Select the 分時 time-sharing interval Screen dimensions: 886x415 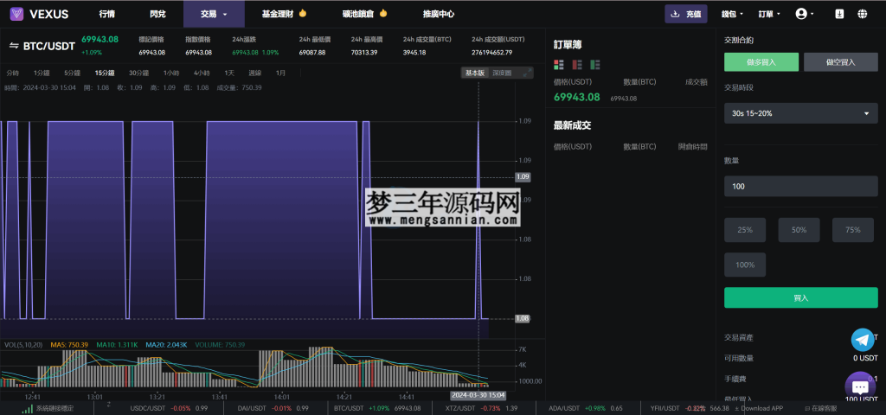coord(12,73)
